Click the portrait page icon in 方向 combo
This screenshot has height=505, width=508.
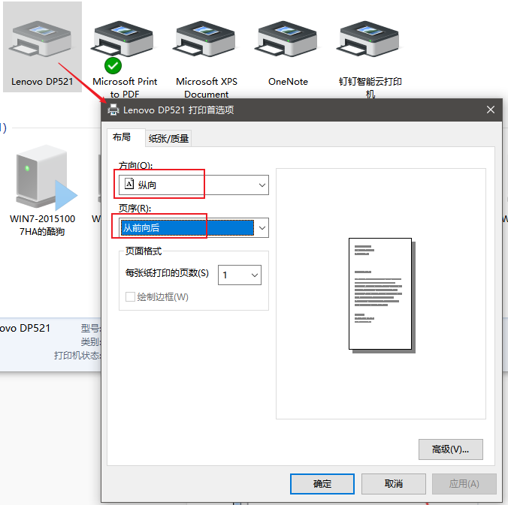coord(129,185)
